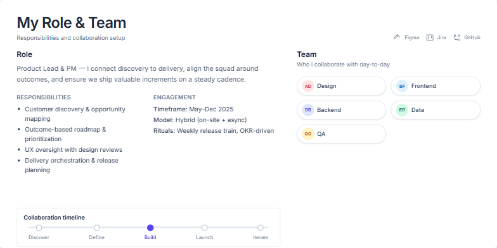The width and height of the screenshot is (497, 248).
Task: Click the DB avatar on Backend chip
Action: (x=308, y=110)
